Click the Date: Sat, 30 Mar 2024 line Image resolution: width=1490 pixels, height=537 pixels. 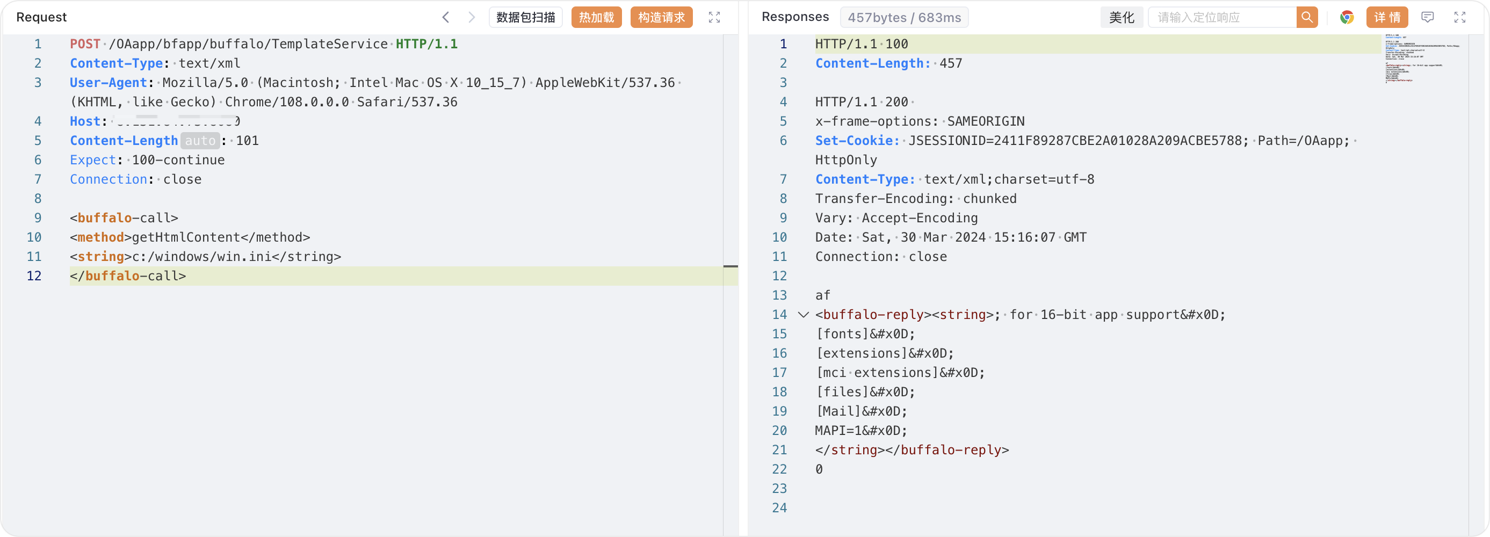click(950, 237)
